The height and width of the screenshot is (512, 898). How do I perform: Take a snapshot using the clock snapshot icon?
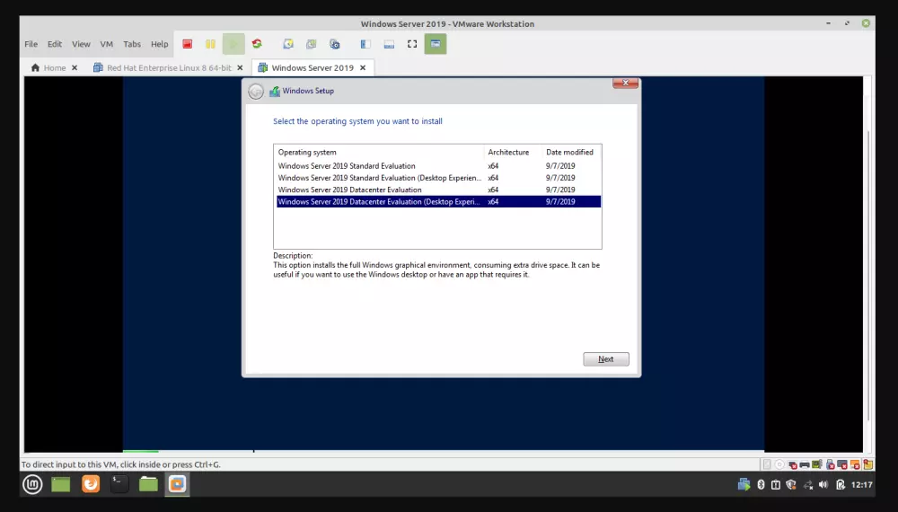click(288, 44)
